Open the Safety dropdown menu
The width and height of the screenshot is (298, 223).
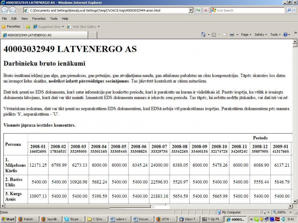(x=261, y=35)
